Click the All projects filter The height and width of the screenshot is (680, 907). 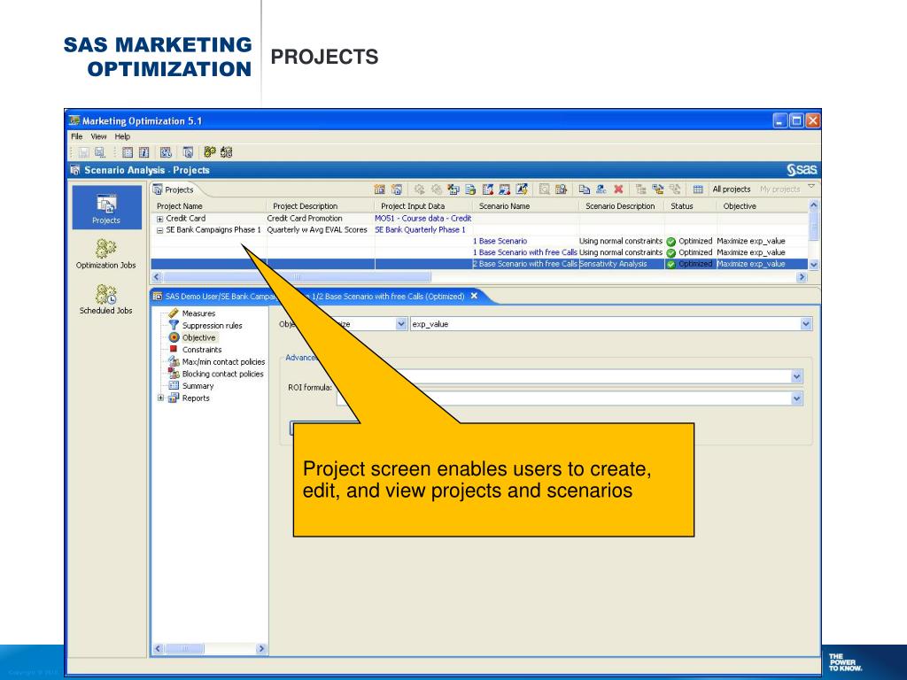pos(731,189)
